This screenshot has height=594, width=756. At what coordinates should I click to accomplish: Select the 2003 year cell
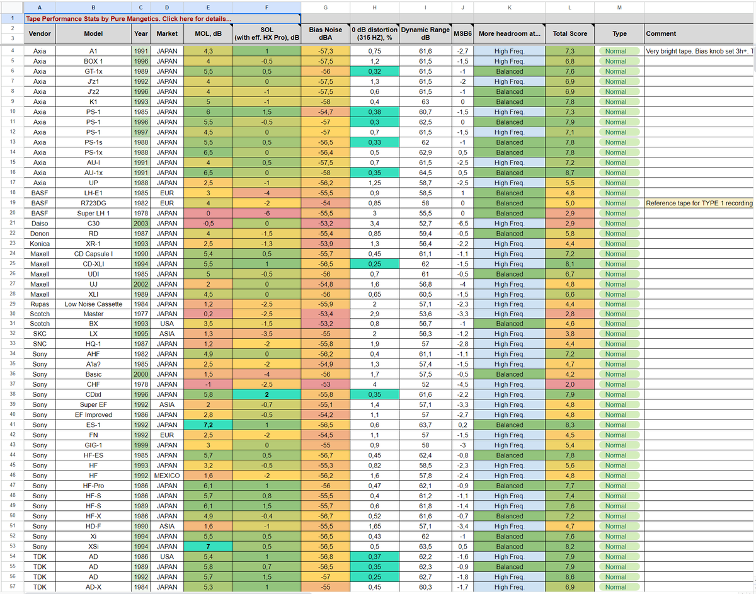click(x=141, y=223)
